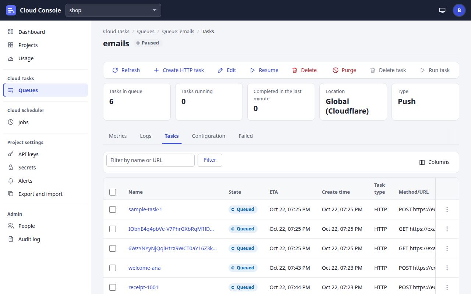
Task: Purge the emails queue
Action: (344, 70)
